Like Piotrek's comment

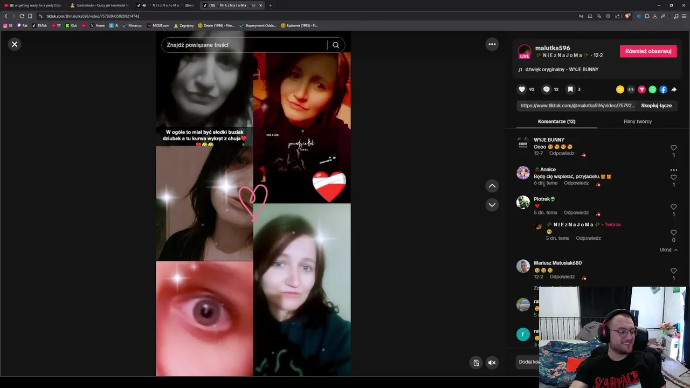point(673,207)
